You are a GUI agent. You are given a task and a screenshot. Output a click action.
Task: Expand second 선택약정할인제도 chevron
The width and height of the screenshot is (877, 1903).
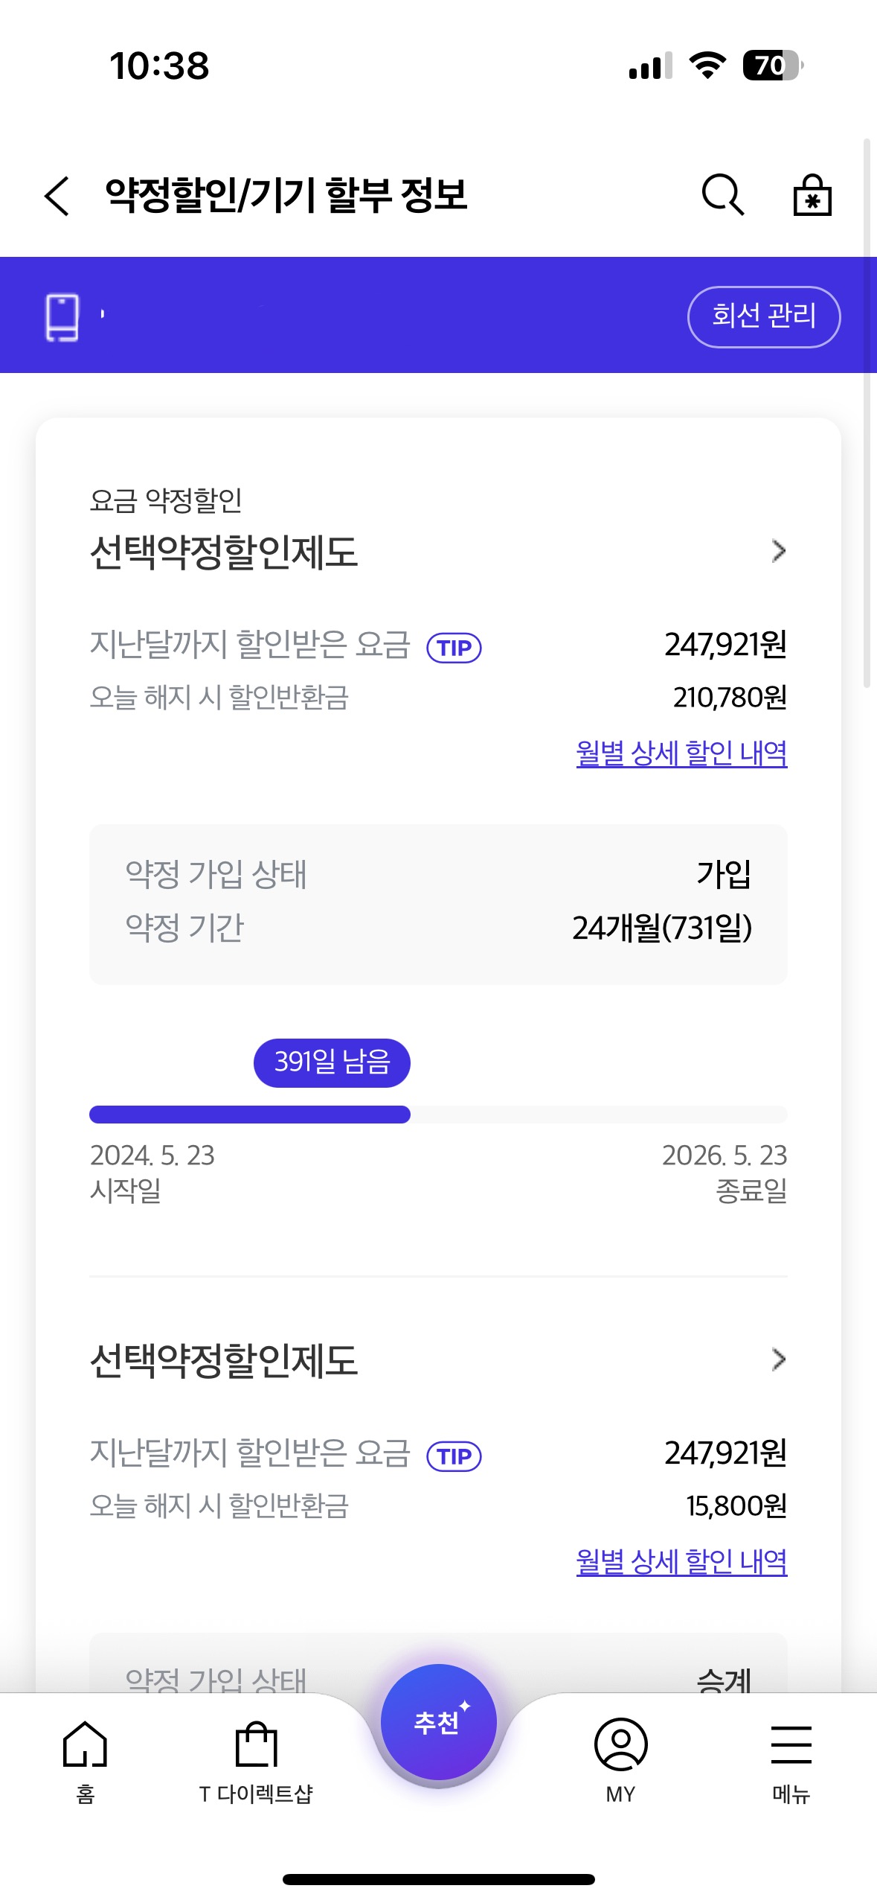click(x=778, y=1359)
